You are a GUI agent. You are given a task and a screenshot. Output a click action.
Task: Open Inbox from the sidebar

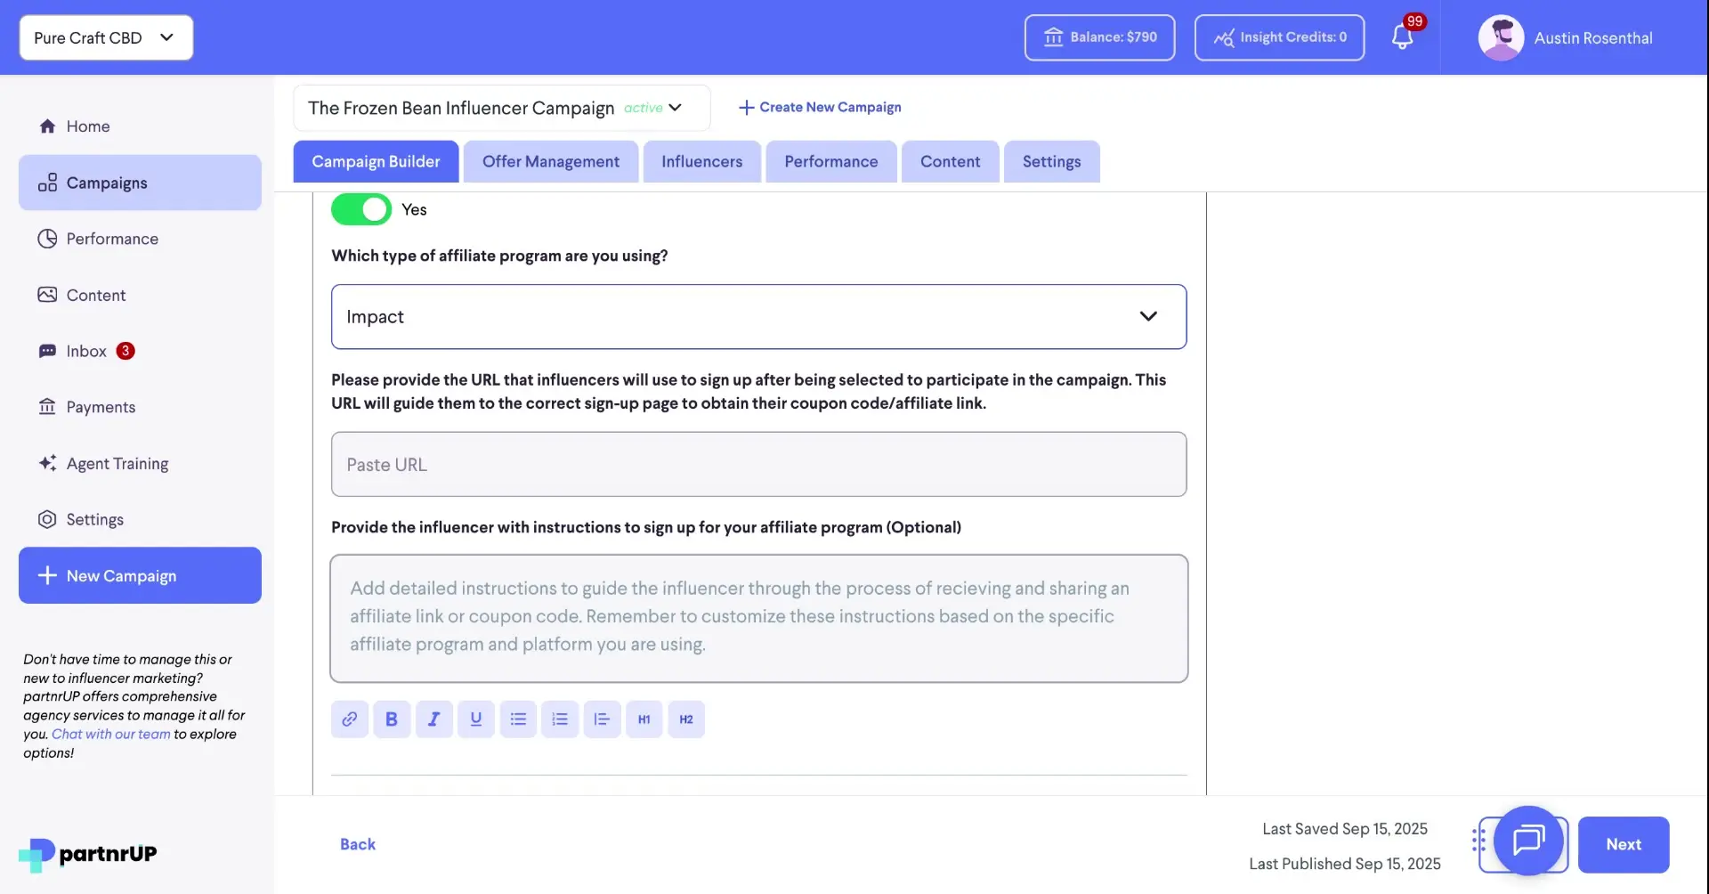tap(88, 351)
